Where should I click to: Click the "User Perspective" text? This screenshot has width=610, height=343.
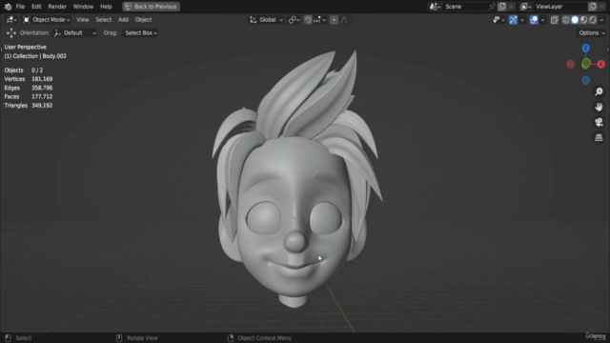[26, 47]
